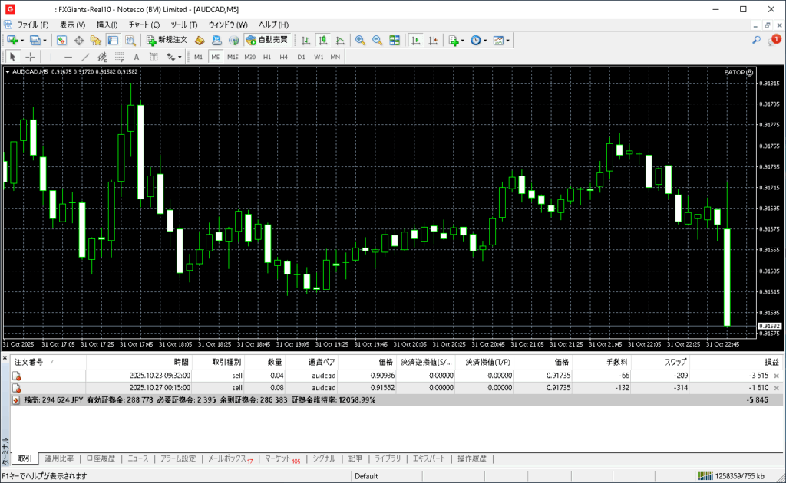The width and height of the screenshot is (786, 483).
Task: Click the Zoom In magnifier icon
Action: pyautogui.click(x=360, y=40)
